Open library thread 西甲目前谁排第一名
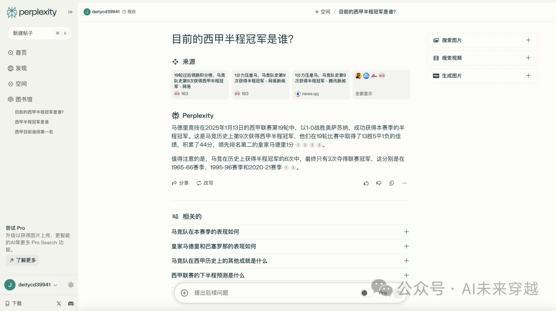The height and width of the screenshot is (311, 556). tap(34, 132)
